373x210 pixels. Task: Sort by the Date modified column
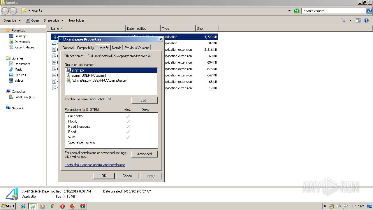click(x=143, y=29)
